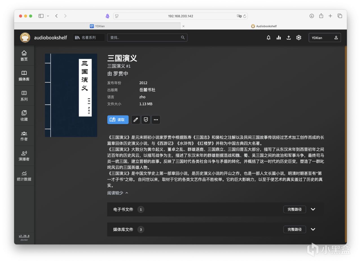The image size is (361, 263).
Task: Click the translate icon in address bar
Action: click(239, 16)
